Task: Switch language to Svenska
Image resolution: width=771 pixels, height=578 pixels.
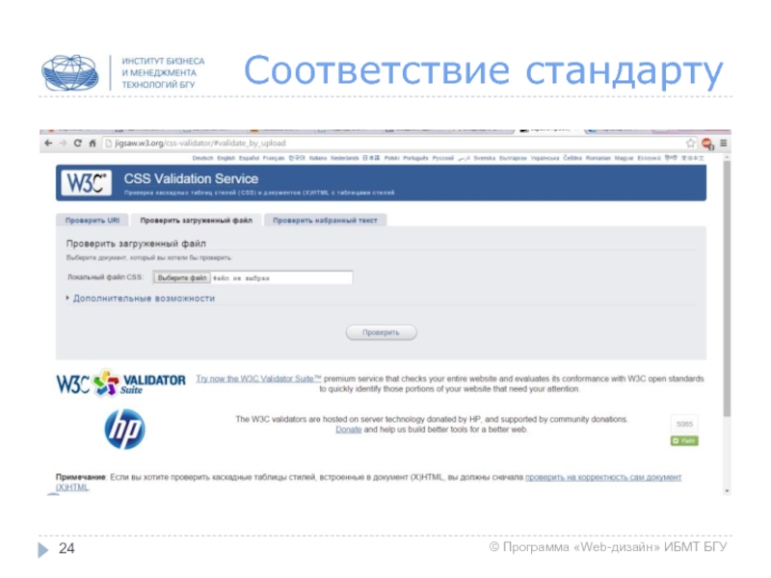Action: coord(485,158)
